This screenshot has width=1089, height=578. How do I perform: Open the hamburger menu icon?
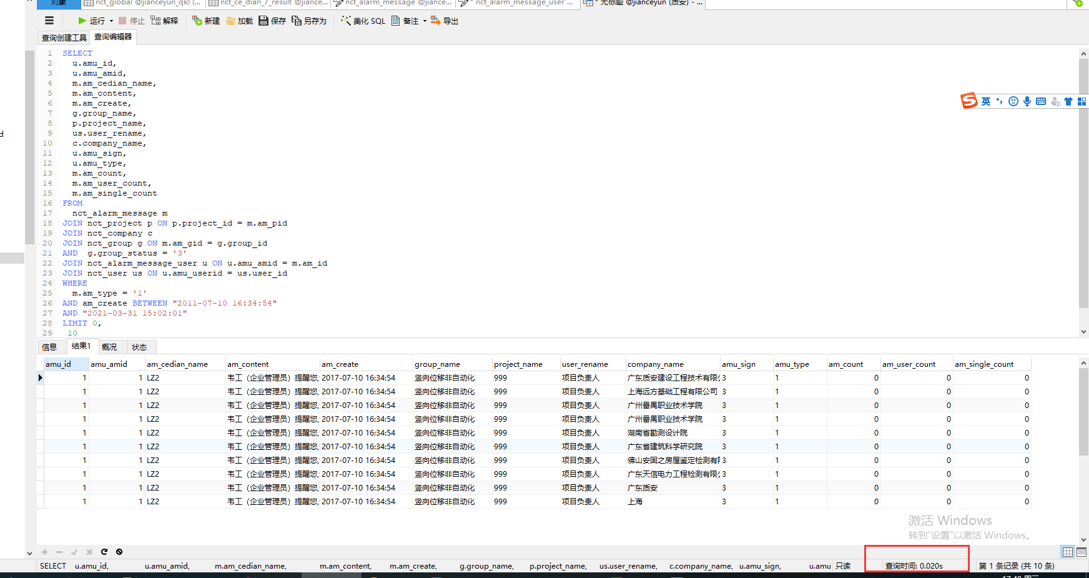(49, 21)
